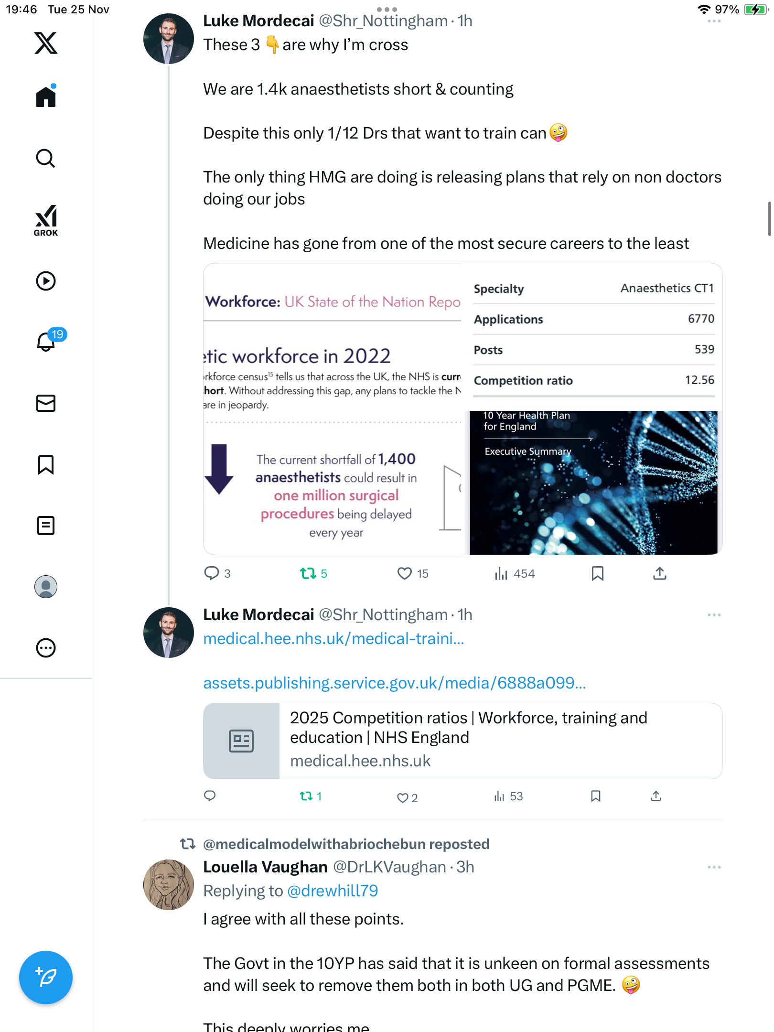Open more options on the competition ratios post
This screenshot has width=774, height=1032.
(714, 615)
